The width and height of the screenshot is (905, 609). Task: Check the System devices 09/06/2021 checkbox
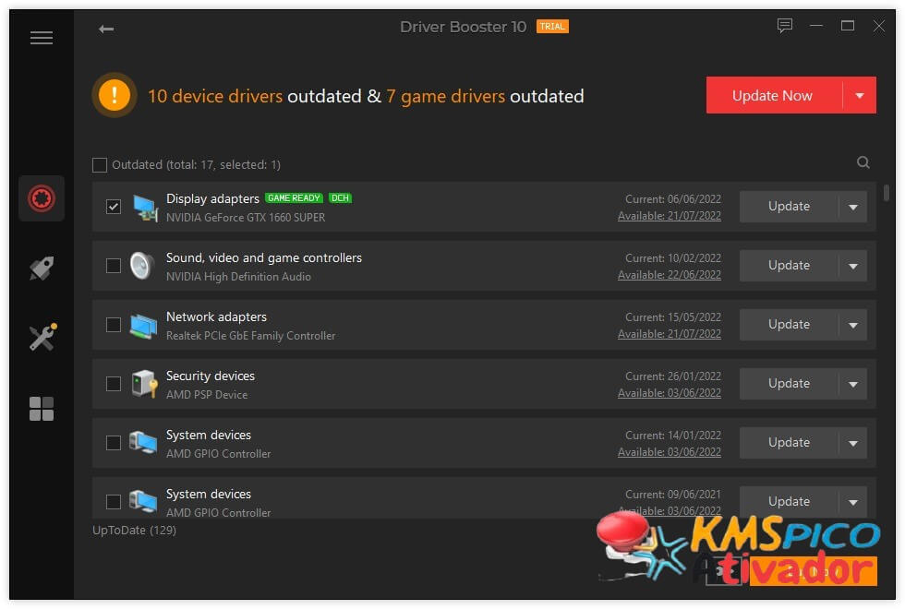114,502
